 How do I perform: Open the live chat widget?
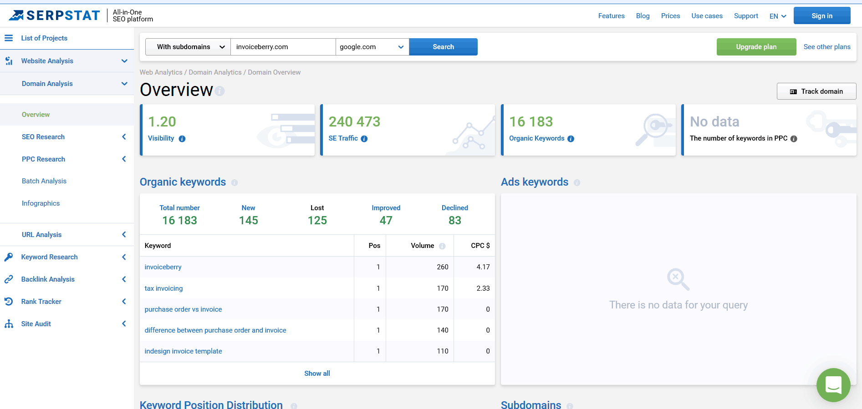tap(833, 385)
